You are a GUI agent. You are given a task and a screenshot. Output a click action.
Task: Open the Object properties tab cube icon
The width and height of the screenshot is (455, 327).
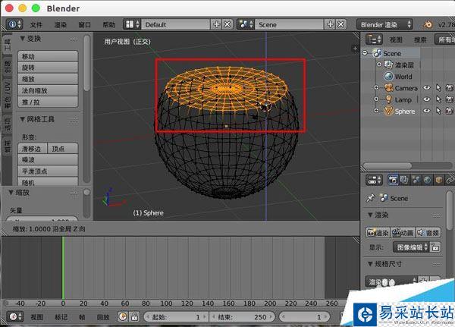(x=439, y=181)
